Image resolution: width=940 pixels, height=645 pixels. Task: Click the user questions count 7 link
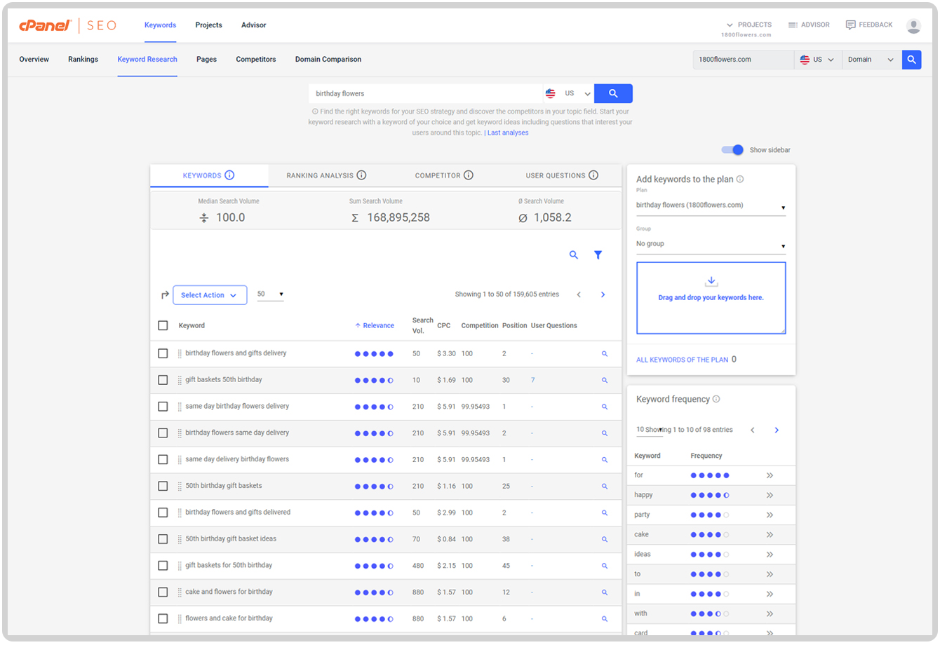533,380
